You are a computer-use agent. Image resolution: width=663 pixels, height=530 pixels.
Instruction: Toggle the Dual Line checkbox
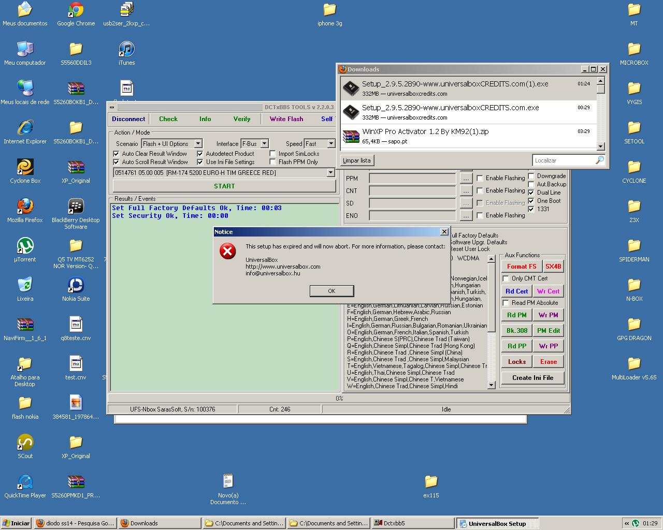[x=531, y=193]
